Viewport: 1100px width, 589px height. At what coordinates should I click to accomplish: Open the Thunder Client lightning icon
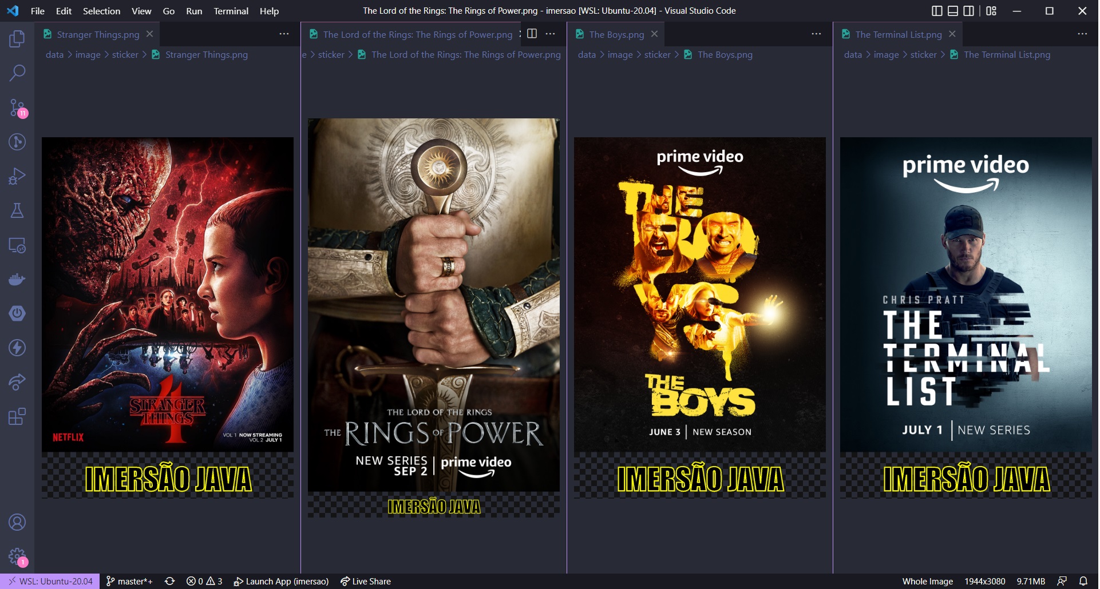pos(17,348)
